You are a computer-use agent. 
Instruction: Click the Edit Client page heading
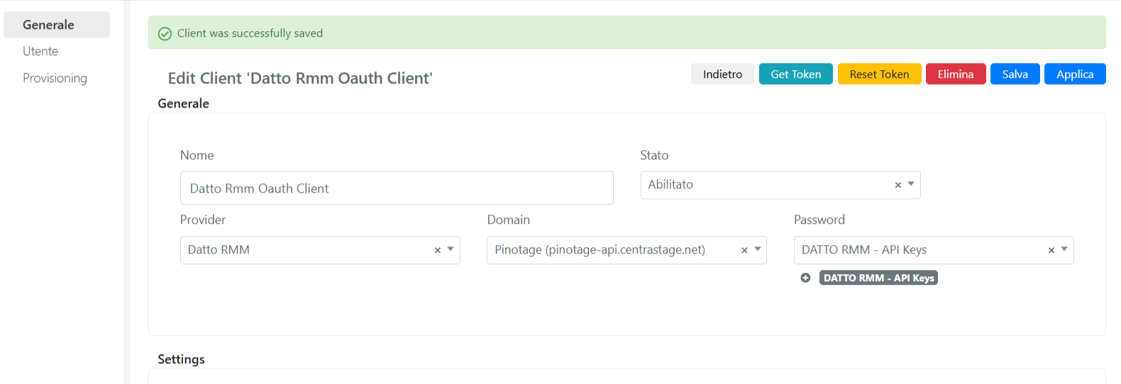300,78
